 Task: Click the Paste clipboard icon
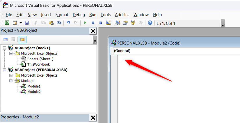point(51,23)
